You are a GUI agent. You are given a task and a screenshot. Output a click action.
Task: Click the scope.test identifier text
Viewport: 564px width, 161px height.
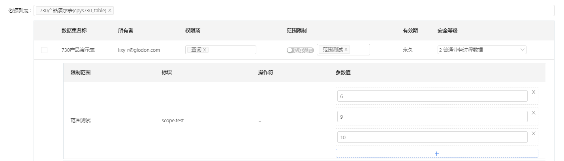click(173, 121)
